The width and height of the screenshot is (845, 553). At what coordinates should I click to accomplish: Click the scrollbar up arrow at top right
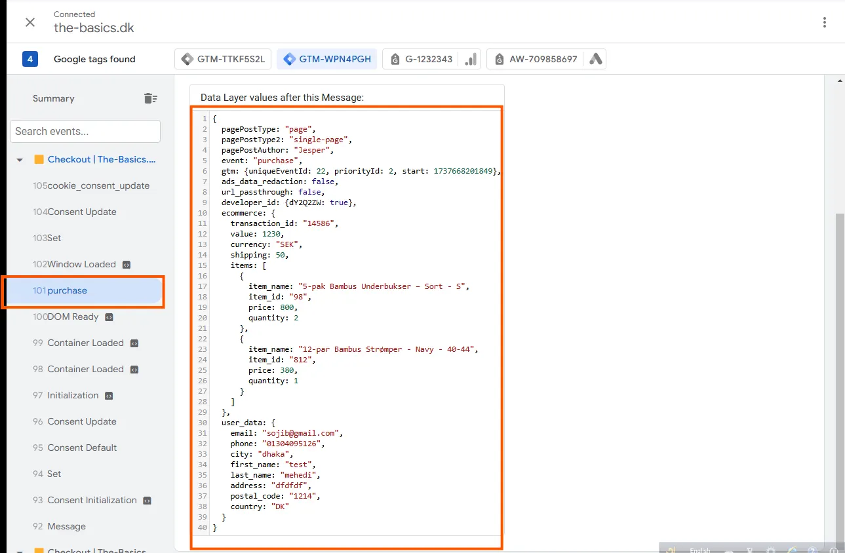pyautogui.click(x=840, y=81)
